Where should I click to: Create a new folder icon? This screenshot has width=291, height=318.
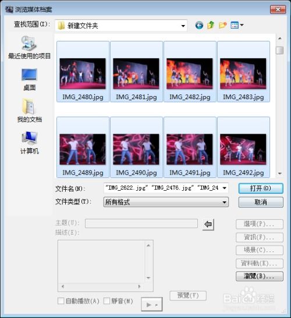(222, 25)
